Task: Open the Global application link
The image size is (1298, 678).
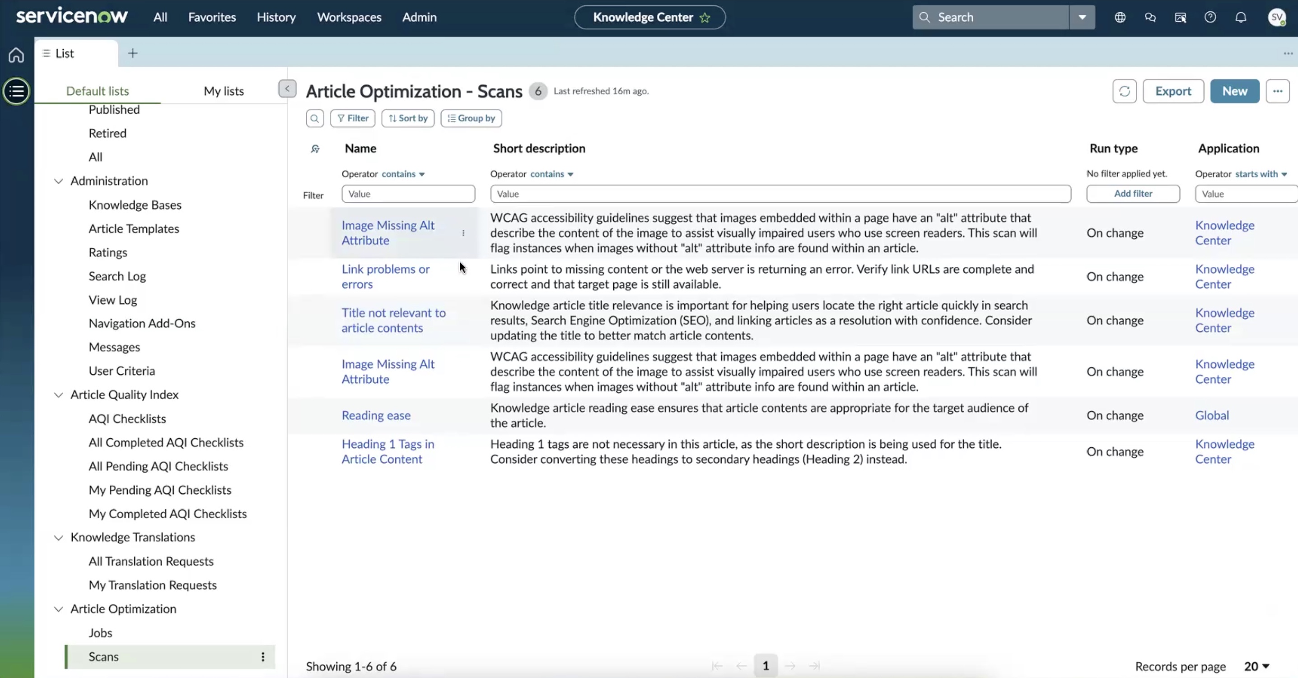Action: point(1212,416)
